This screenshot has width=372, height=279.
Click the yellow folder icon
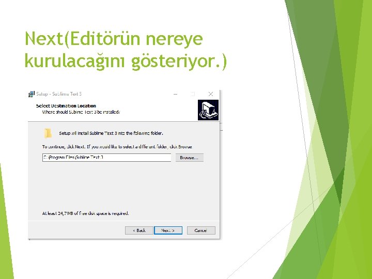pos(48,133)
